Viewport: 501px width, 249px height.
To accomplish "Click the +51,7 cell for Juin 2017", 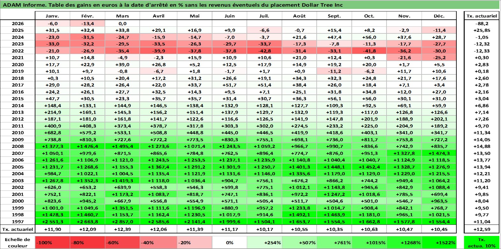I will point(230,85).
